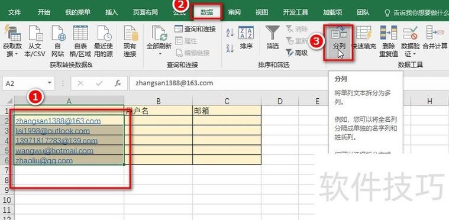Select row 7 header
This screenshot has width=449, height=220.
[x=7, y=170]
